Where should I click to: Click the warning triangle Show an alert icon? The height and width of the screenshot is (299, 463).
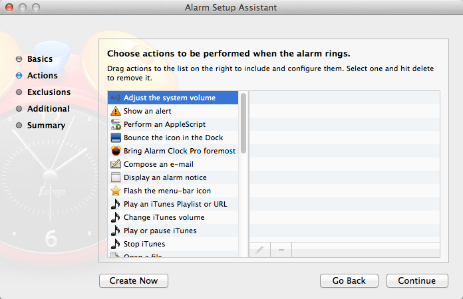[116, 111]
